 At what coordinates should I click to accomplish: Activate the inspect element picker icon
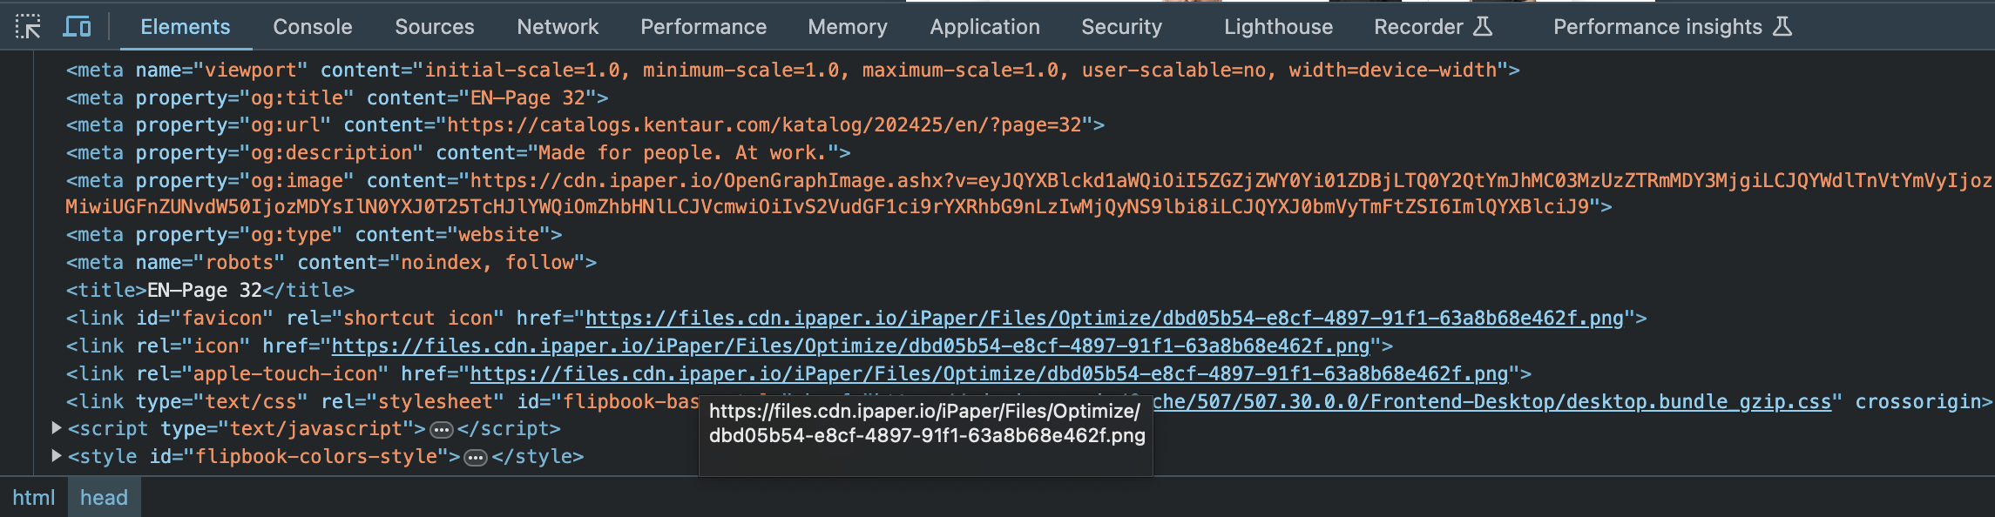28,27
